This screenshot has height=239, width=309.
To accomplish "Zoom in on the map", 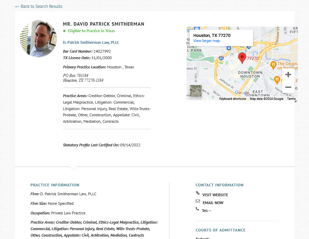I will point(288,75).
